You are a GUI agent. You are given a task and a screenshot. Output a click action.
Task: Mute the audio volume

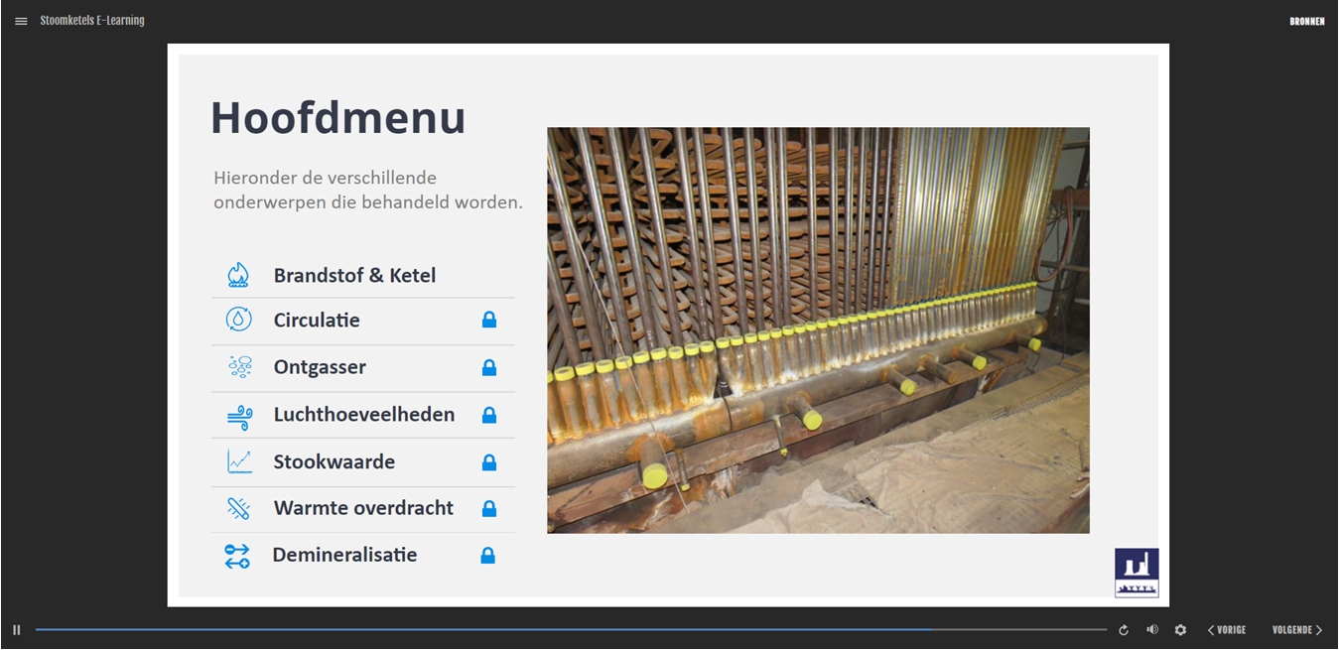[1152, 630]
